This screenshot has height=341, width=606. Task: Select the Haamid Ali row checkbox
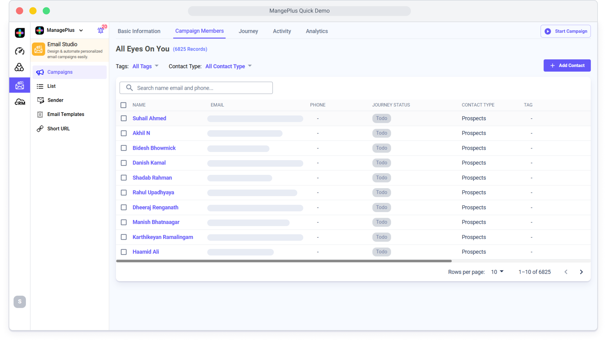(124, 252)
